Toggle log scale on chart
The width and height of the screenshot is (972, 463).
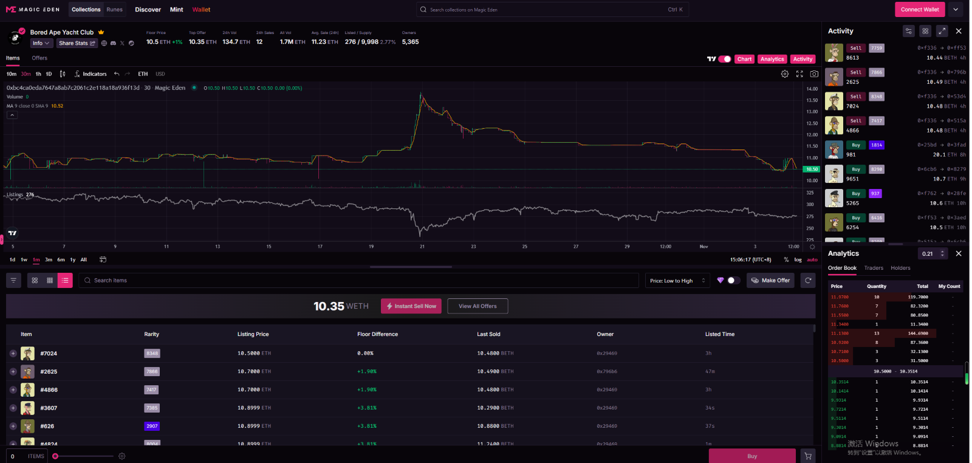click(798, 259)
